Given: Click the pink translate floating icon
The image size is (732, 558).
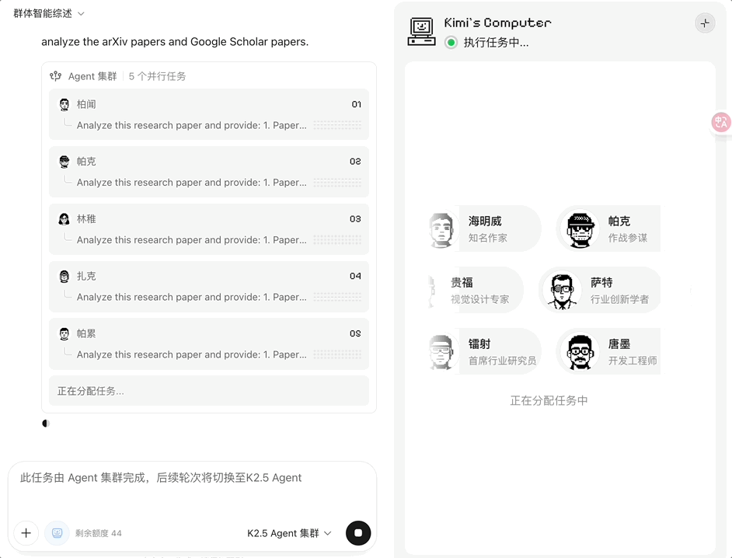Looking at the screenshot, I should point(721,122).
